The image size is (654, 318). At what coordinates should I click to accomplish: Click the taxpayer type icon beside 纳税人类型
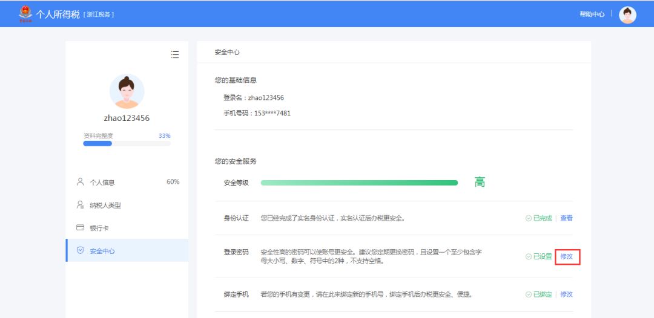(80, 205)
